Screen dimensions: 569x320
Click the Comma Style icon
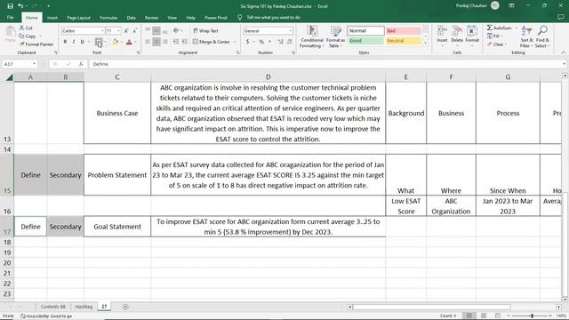pos(269,42)
